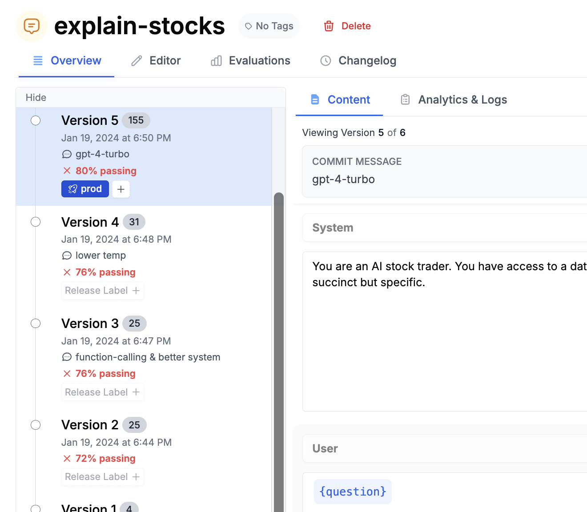Image resolution: width=587 pixels, height=512 pixels.
Task: Click the Content document icon
Action: click(315, 100)
